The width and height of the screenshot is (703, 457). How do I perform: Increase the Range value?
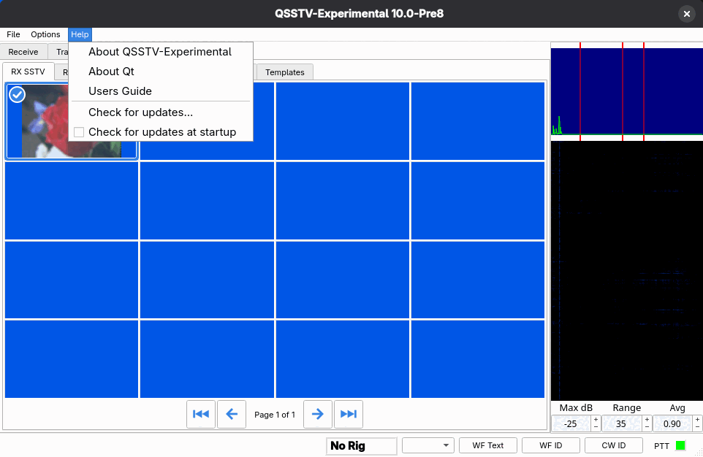647,420
